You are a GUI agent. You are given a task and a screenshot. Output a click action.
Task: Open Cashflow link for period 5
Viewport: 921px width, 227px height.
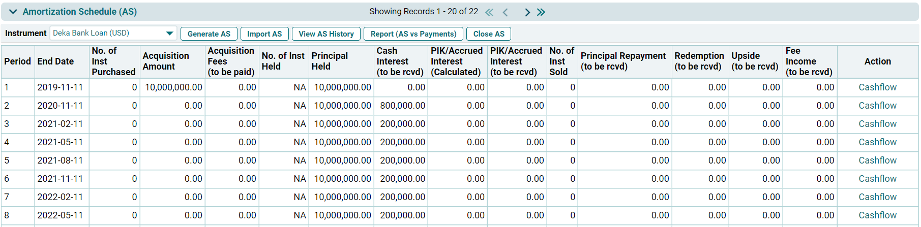(877, 160)
